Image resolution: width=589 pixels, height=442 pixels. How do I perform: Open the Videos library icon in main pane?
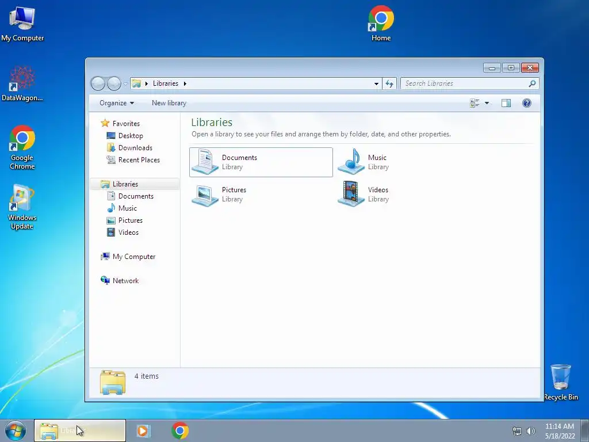pos(351,195)
